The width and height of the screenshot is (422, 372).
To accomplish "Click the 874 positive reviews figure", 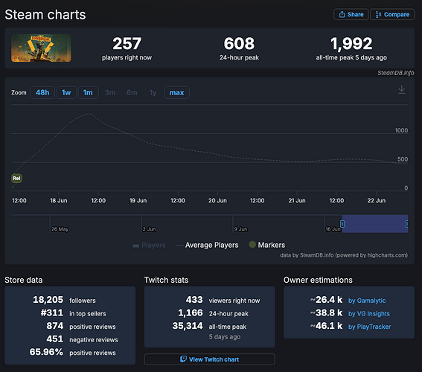I will click(x=55, y=326).
